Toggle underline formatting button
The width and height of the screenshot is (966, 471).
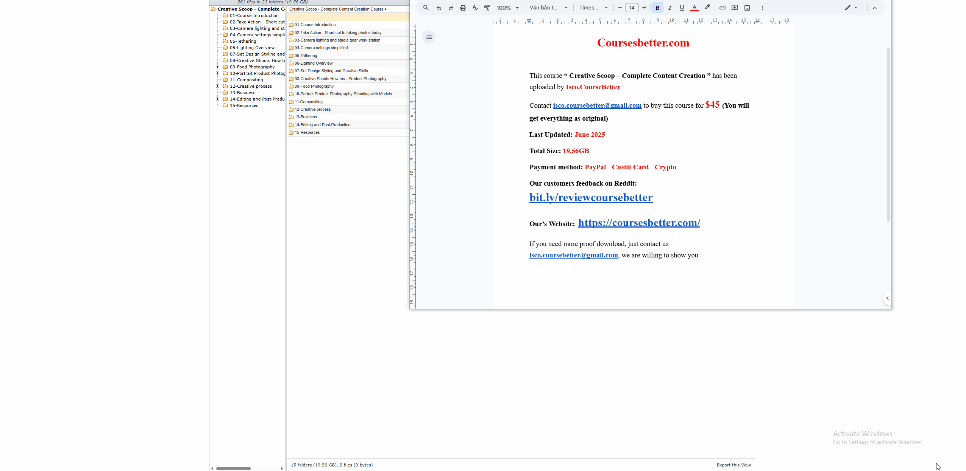point(682,8)
